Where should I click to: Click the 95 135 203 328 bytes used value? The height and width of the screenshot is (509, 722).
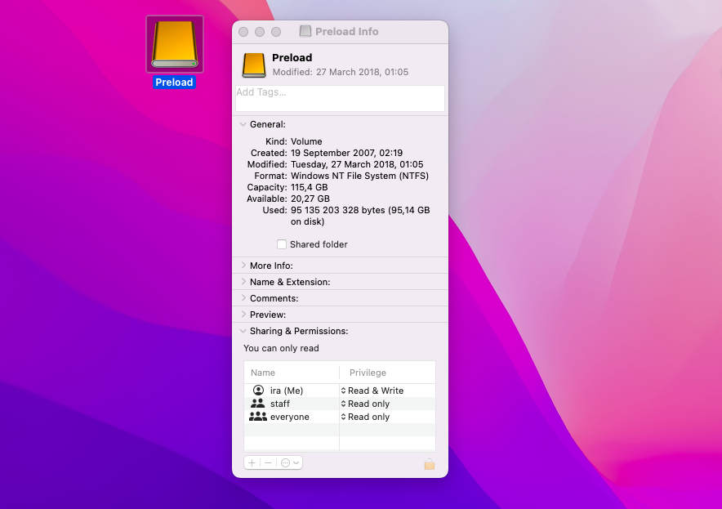click(360, 216)
